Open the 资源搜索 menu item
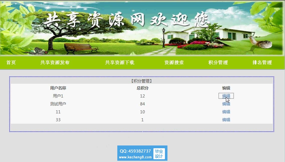The width and height of the screenshot is (285, 162). pyautogui.click(x=174, y=63)
